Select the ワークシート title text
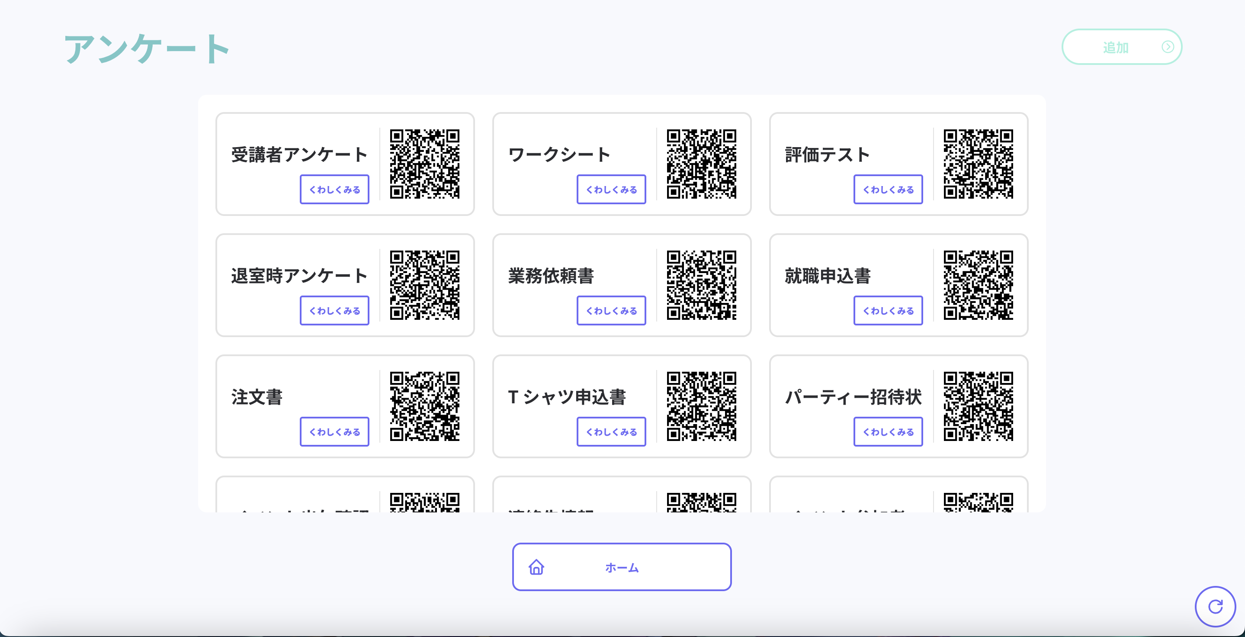The image size is (1245, 637). (559, 154)
